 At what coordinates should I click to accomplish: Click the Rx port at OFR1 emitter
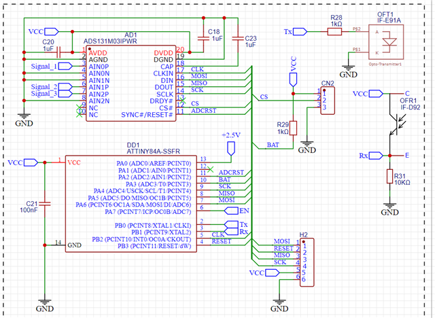pyautogui.click(x=376, y=156)
